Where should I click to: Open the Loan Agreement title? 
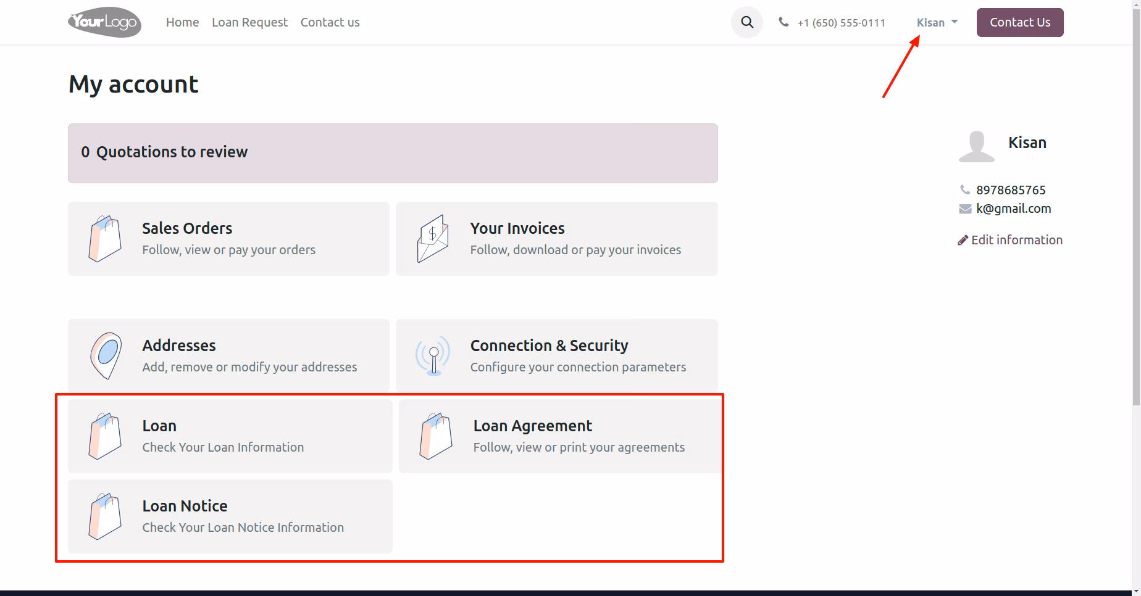tap(532, 426)
